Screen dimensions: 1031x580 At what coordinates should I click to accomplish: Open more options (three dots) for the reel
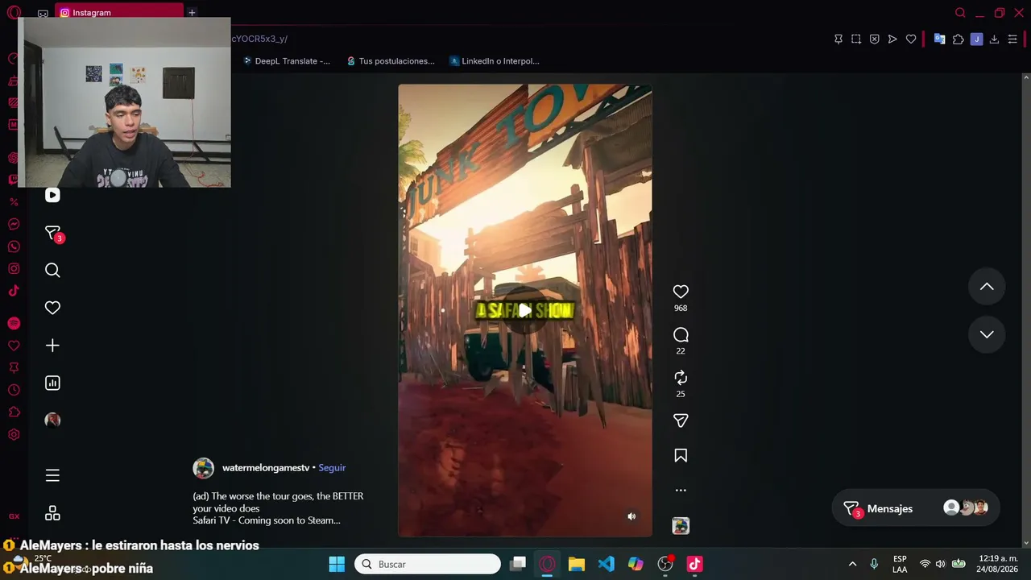click(681, 490)
